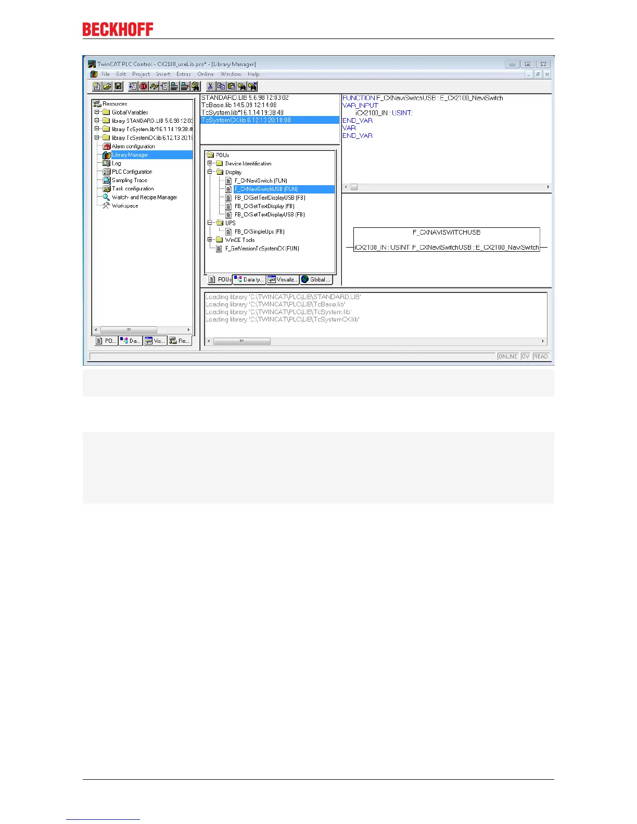Select TcBase.lib in library list
This screenshot has width=637, height=824.
click(239, 105)
